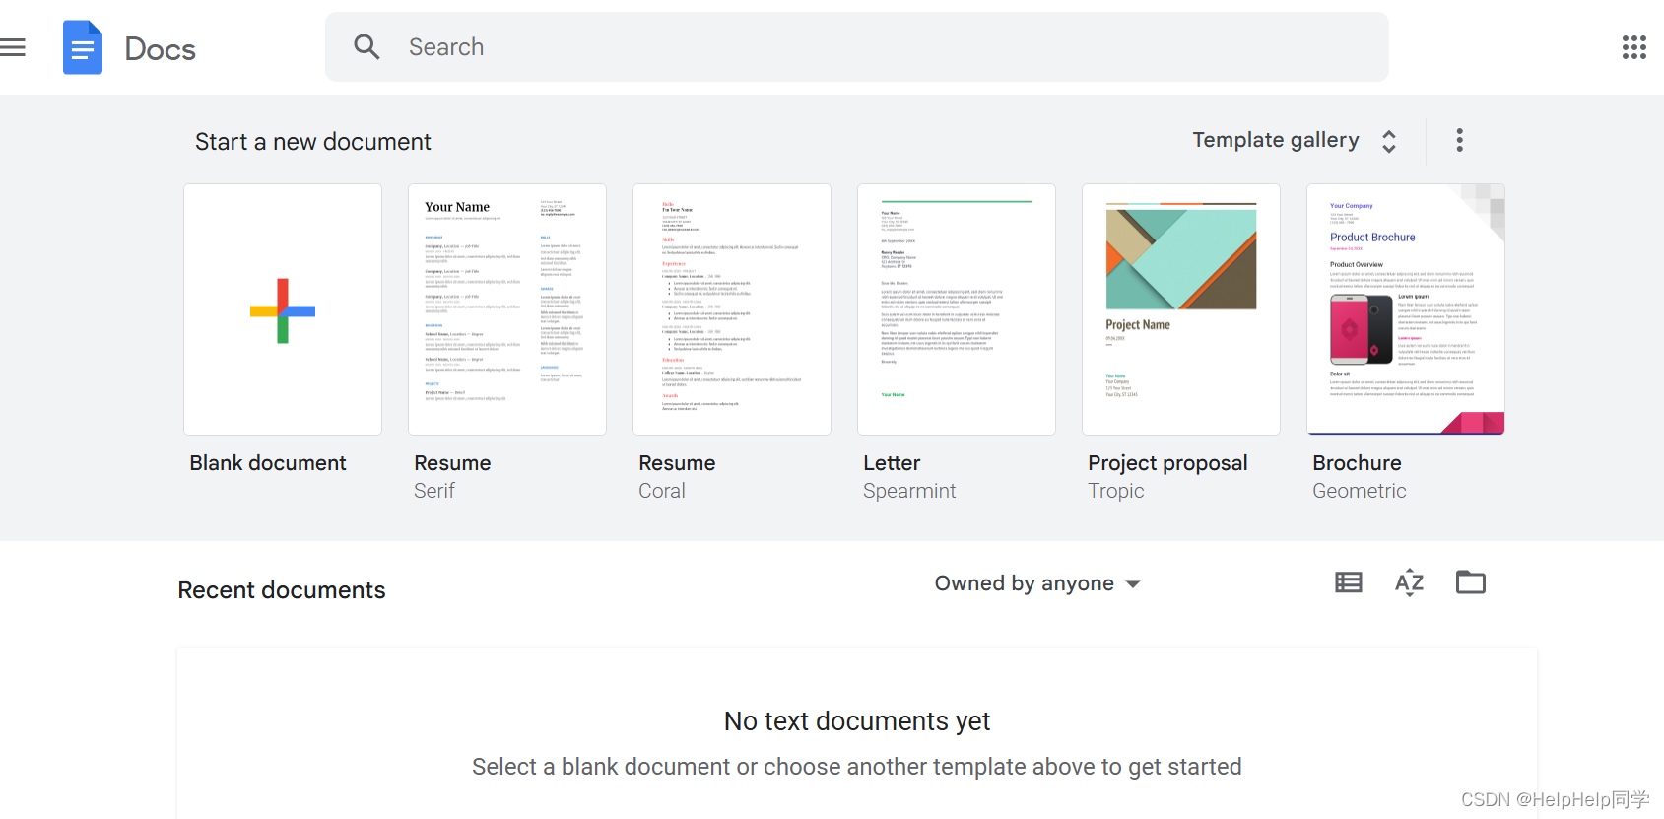Open the Resume Coral template
The height and width of the screenshot is (819, 1664).
tap(732, 309)
